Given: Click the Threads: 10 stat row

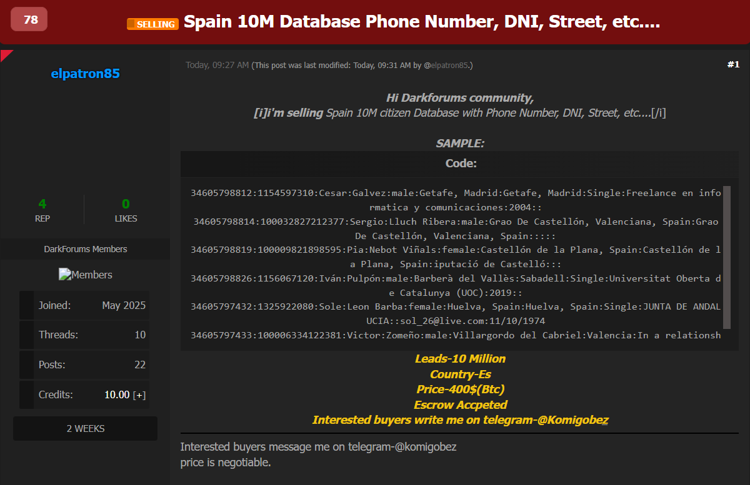Looking at the screenshot, I should point(85,335).
